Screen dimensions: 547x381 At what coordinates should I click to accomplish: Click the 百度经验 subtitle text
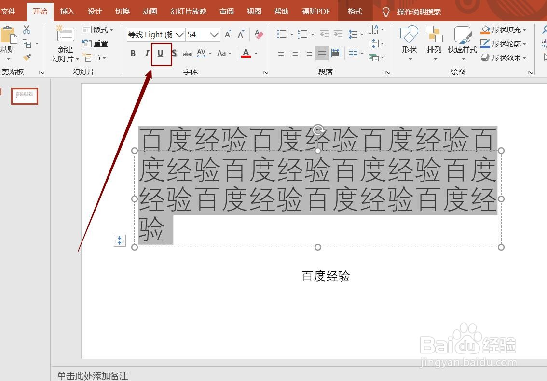(326, 276)
